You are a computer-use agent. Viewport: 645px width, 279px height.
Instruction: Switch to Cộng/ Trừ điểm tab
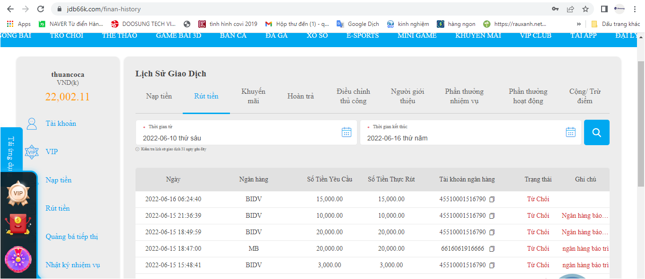pos(585,96)
